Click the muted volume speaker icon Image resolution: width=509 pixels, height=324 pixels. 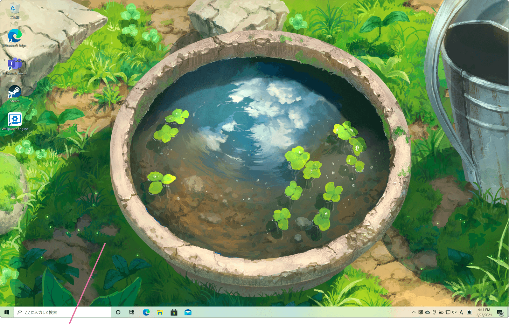454,312
